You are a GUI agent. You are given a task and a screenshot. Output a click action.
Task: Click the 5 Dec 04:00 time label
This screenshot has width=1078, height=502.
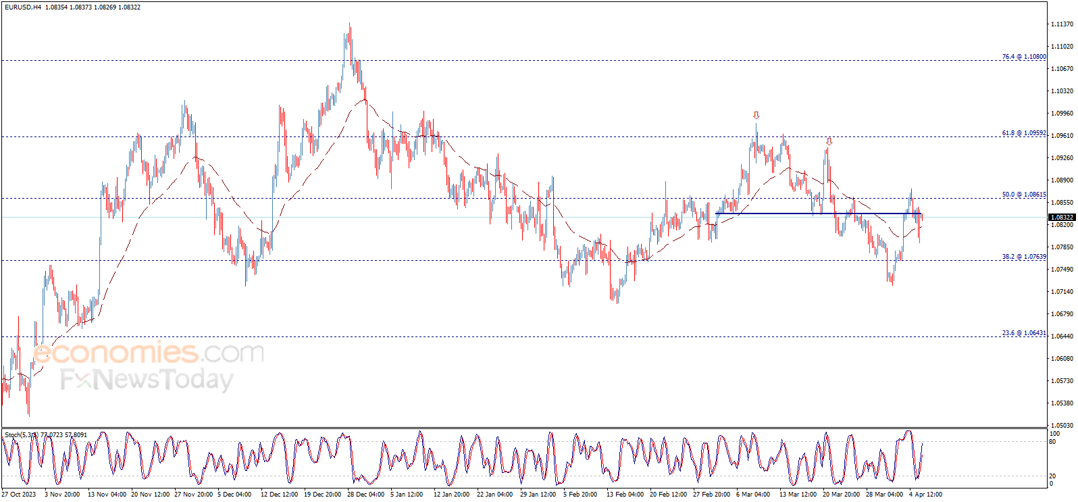coord(234,495)
